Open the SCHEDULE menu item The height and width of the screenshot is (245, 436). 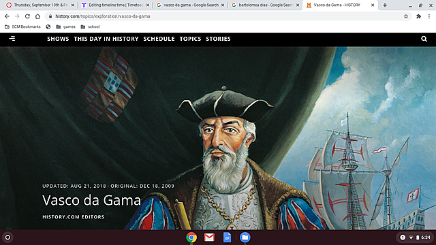(x=159, y=39)
